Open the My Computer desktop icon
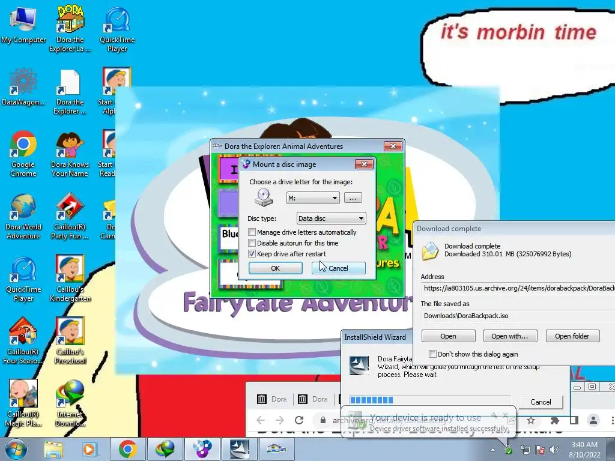Viewport: 615px width, 461px height. [x=23, y=25]
